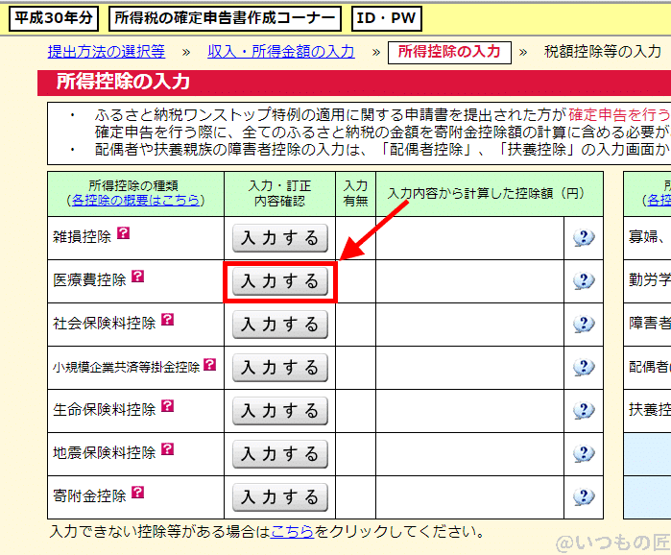Open speech bubble hint in 社会保険料控除 row
671x555 pixels.
(x=584, y=325)
